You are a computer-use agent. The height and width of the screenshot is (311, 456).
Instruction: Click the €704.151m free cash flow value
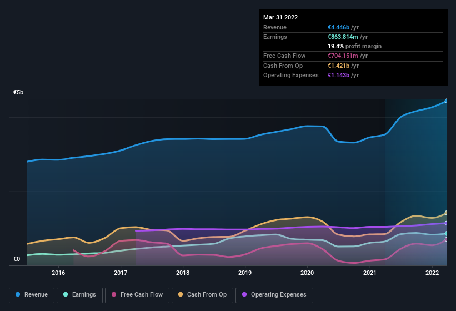(x=343, y=56)
